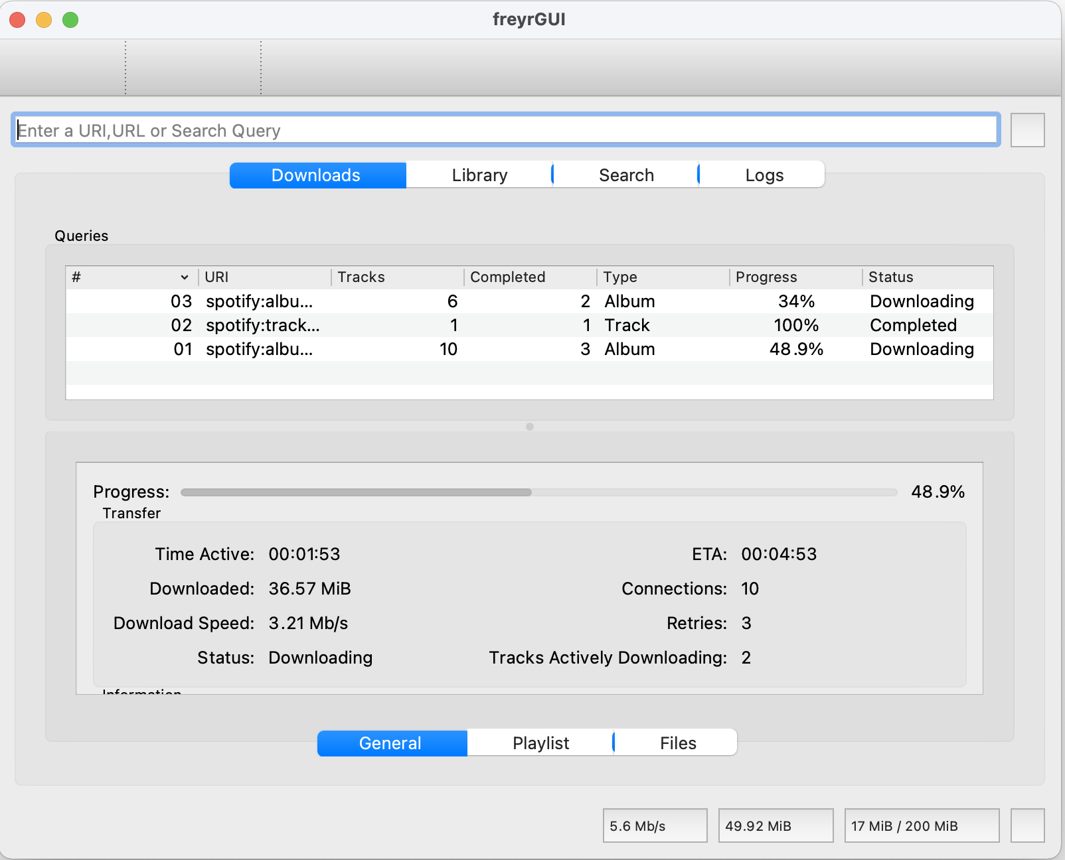This screenshot has width=1065, height=860.
Task: Switch to the Library tab
Action: pyautogui.click(x=479, y=175)
